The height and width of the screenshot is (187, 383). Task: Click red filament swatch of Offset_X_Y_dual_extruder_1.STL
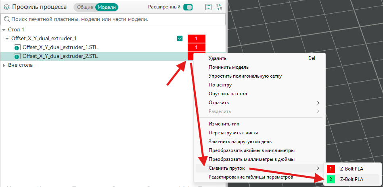point(197,47)
